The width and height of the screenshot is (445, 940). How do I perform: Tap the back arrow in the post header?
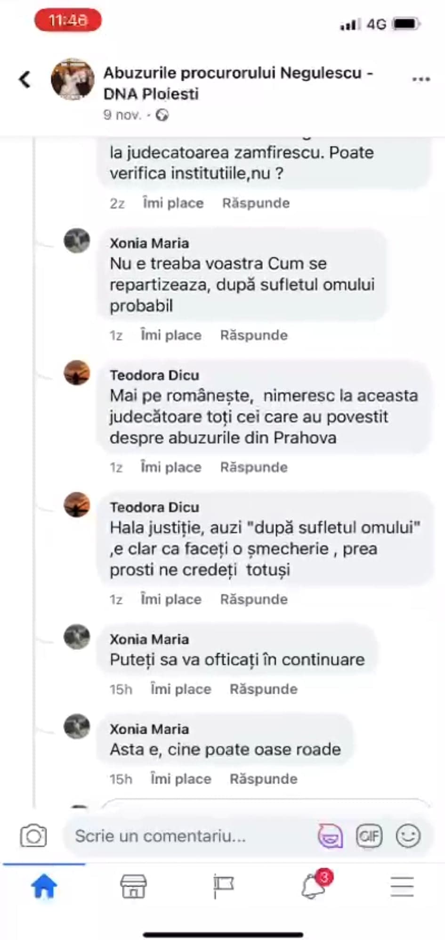pyautogui.click(x=25, y=80)
